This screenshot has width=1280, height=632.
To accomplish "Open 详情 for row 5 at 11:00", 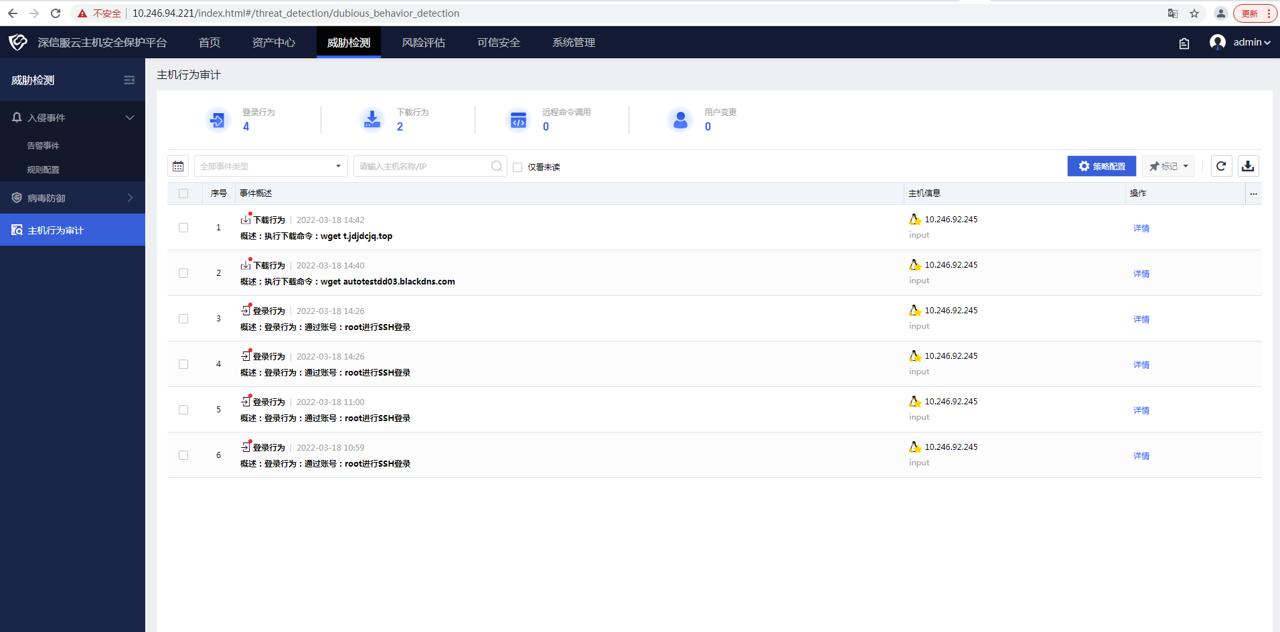I will tap(1141, 410).
